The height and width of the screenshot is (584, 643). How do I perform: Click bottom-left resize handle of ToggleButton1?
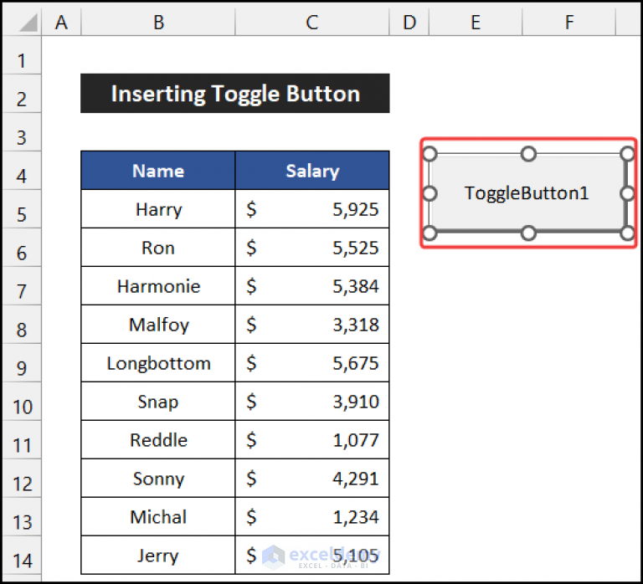point(430,233)
